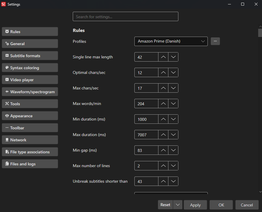Increase Min duration (ms) value
262x212 pixels.
[163, 119]
